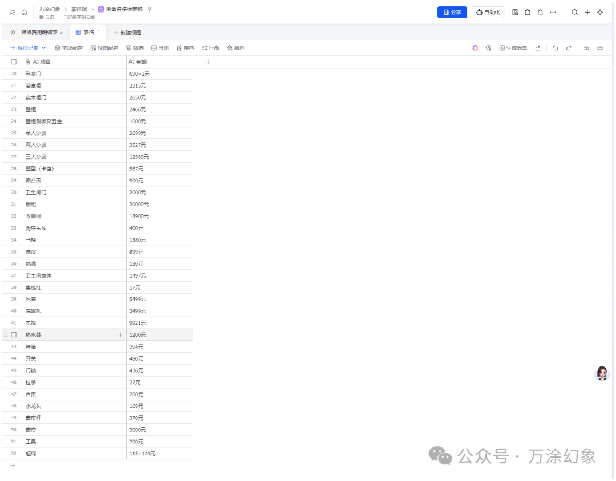Undo the last action

coord(555,48)
